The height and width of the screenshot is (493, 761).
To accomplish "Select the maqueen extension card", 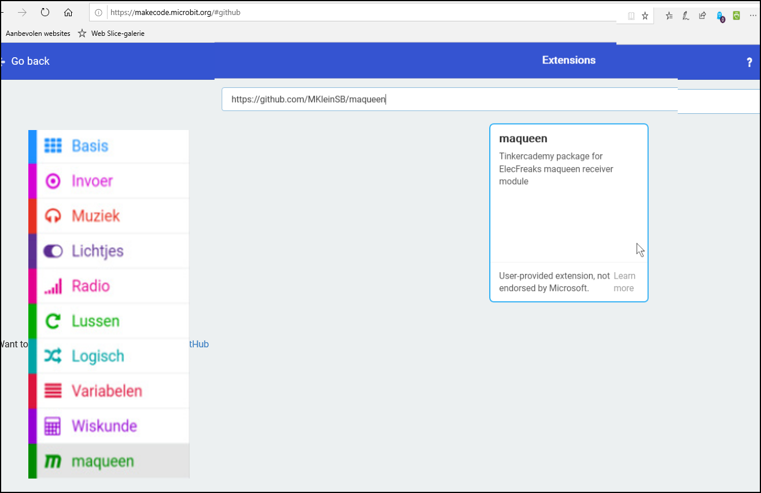I will pyautogui.click(x=569, y=213).
